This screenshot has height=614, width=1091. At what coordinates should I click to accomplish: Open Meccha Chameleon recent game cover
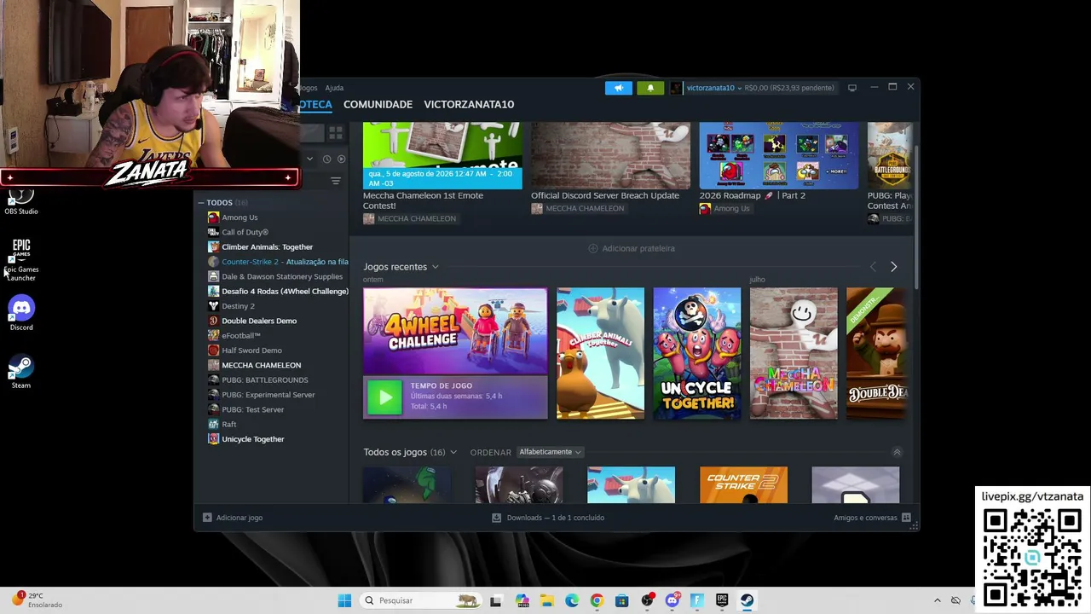coord(794,354)
